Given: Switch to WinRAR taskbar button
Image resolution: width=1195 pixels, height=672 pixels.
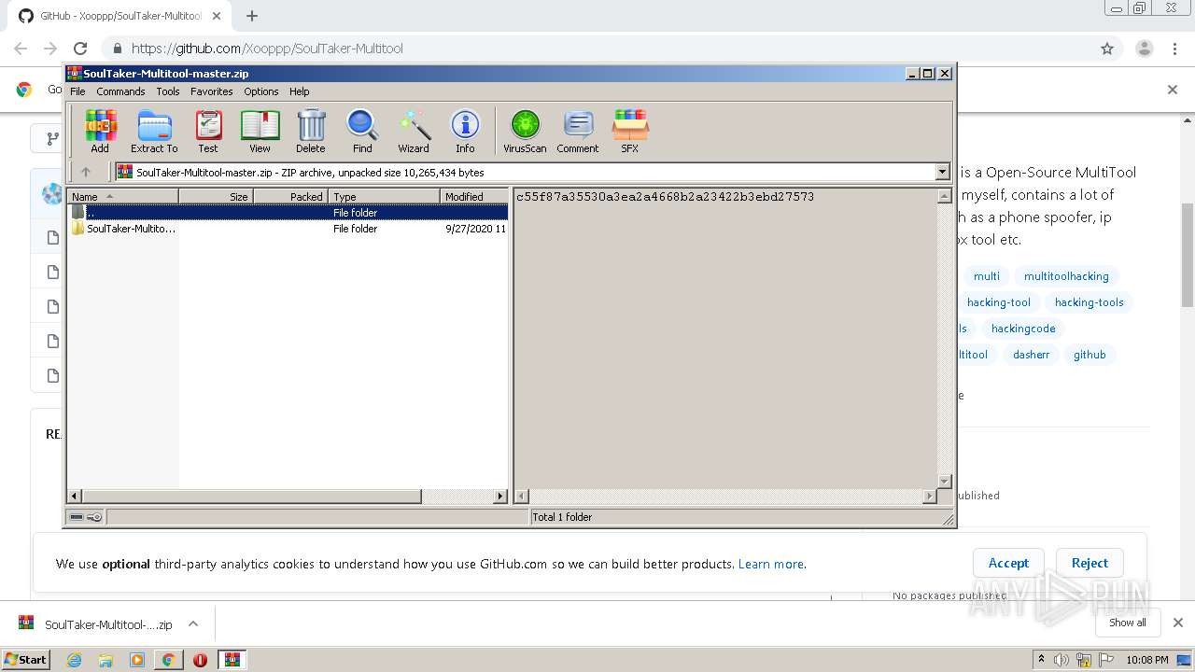Looking at the screenshot, I should point(232,660).
